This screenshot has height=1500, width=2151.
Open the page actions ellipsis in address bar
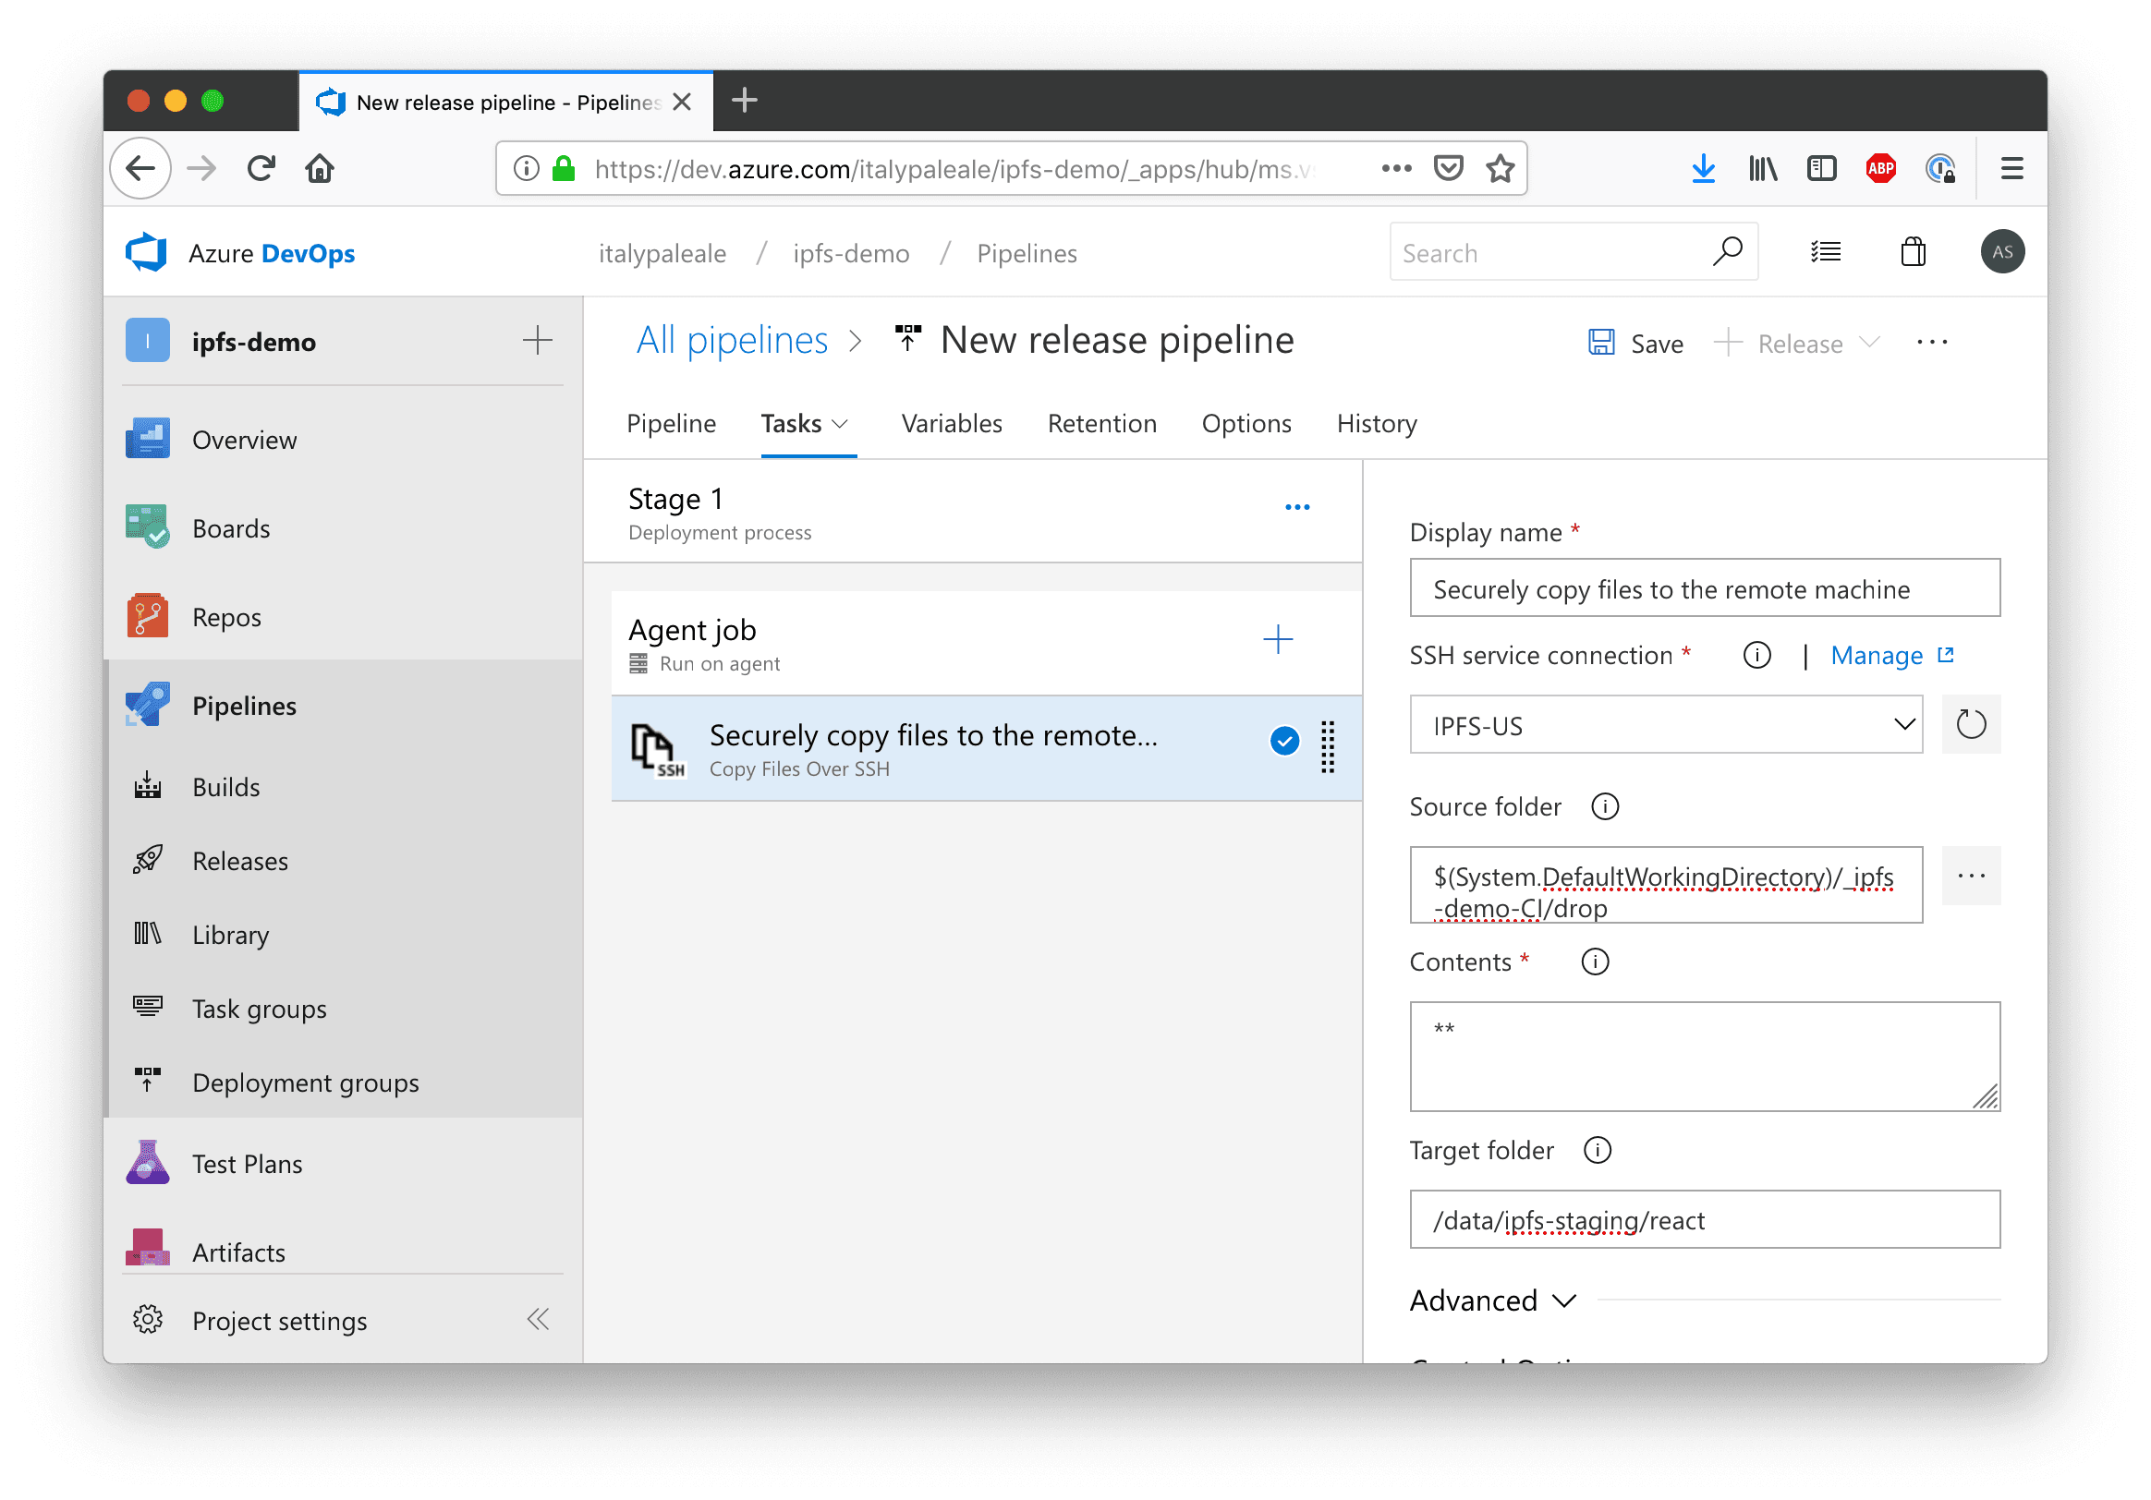(x=1396, y=168)
